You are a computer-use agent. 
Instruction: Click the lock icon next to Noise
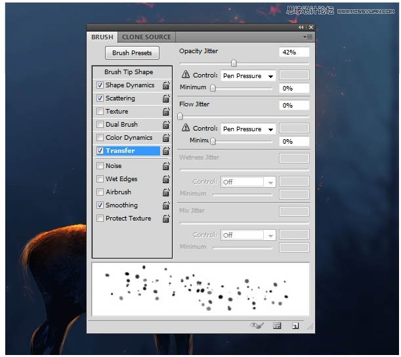tap(166, 166)
